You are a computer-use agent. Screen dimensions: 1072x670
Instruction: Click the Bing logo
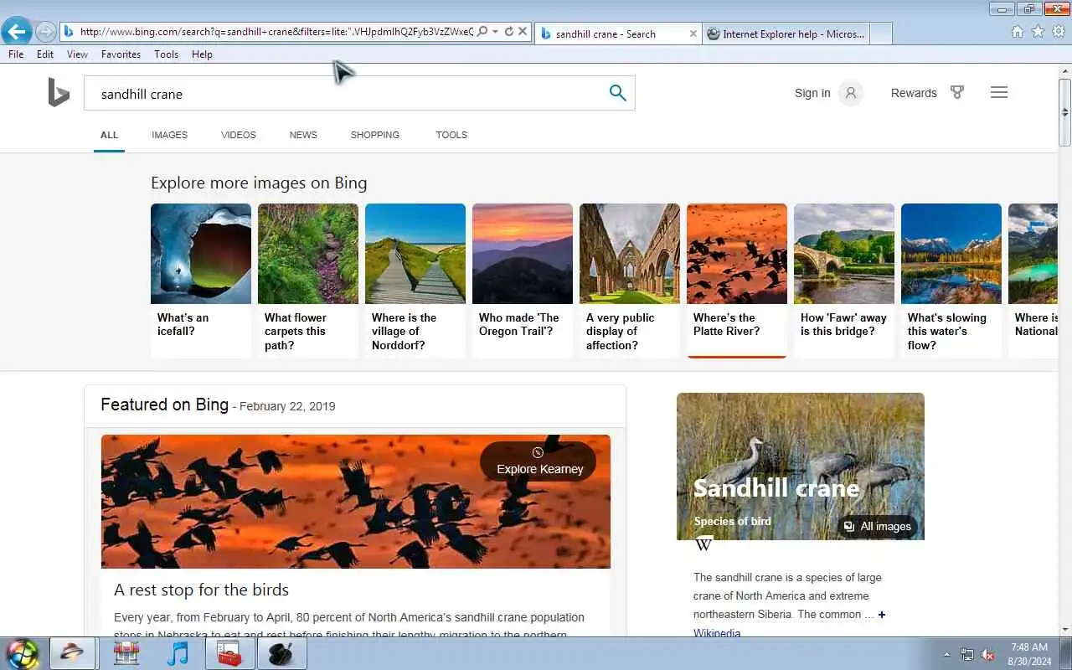[x=58, y=92]
